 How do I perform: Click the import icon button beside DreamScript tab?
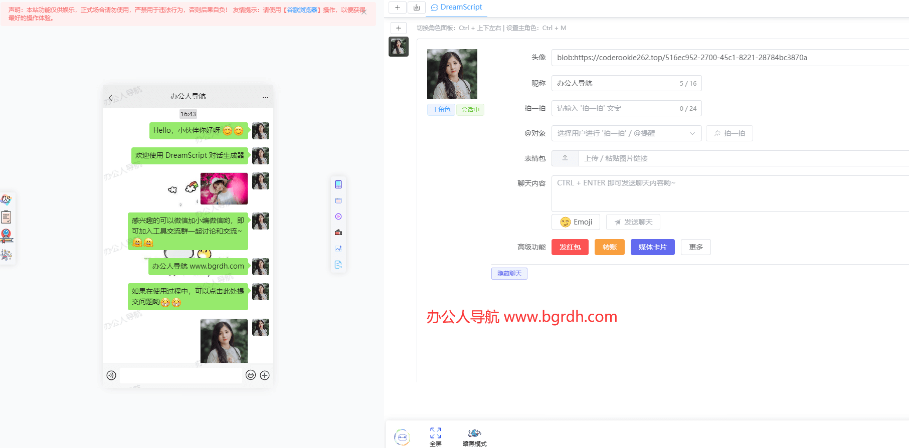click(x=417, y=8)
